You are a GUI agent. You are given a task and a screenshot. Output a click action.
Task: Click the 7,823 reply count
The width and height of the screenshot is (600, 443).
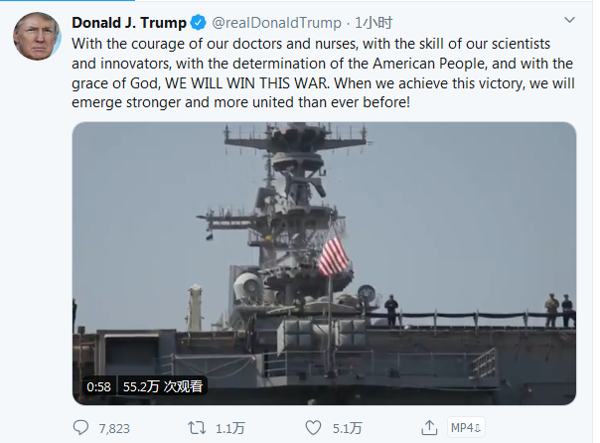[115, 428]
